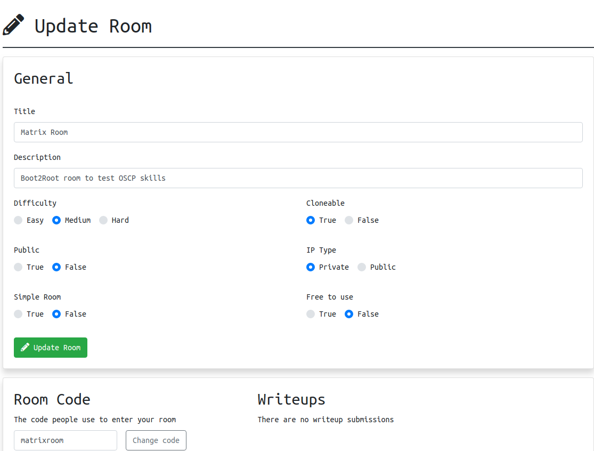Set Simple Room to True
The image size is (594, 451).
[19, 314]
